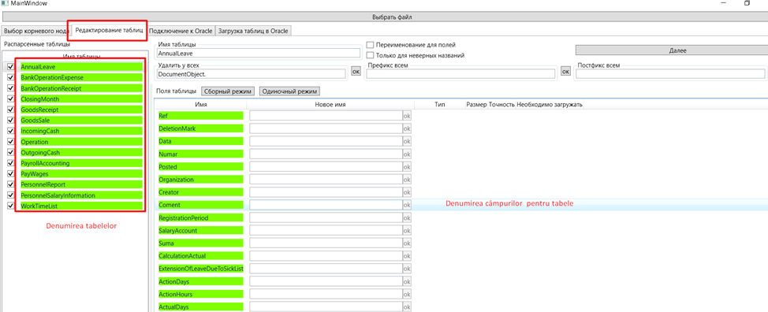Open the Редактирование таблиц tab

pos(110,30)
